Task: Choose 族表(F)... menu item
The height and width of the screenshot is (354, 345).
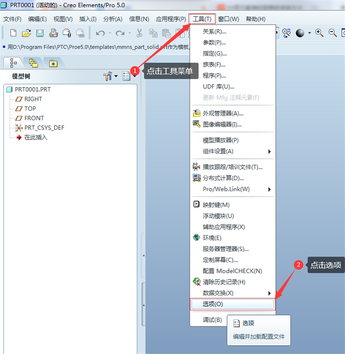Action: point(233,64)
